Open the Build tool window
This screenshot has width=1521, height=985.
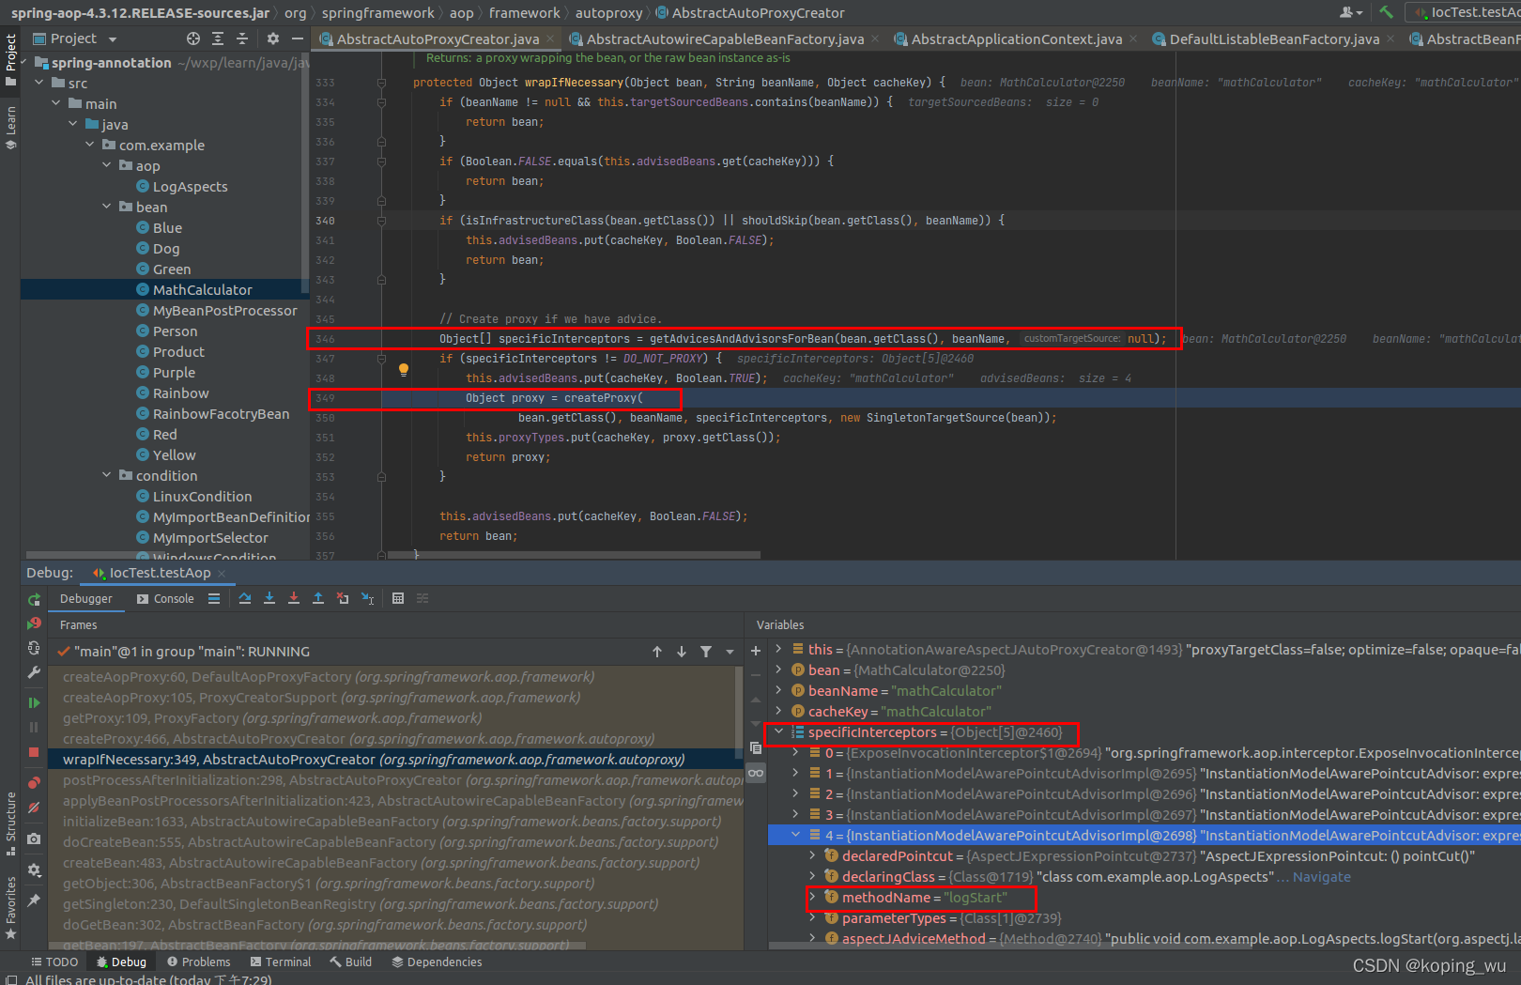pyautogui.click(x=351, y=962)
